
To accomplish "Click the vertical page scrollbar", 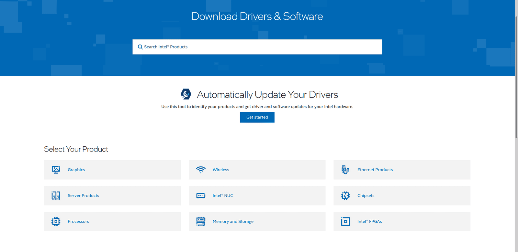I will [516, 78].
